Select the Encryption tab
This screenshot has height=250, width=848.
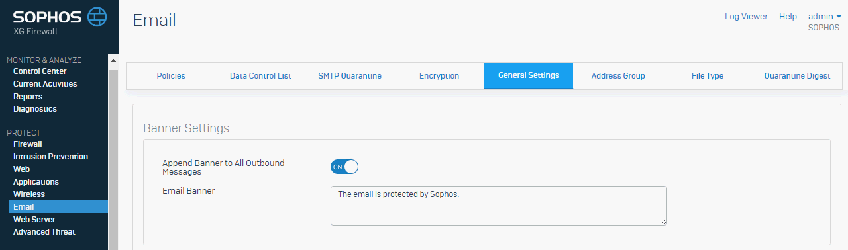point(439,76)
